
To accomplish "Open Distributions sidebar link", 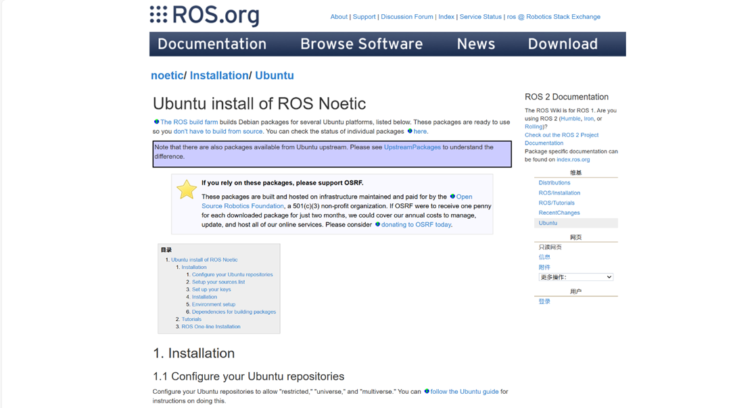I will (554, 182).
